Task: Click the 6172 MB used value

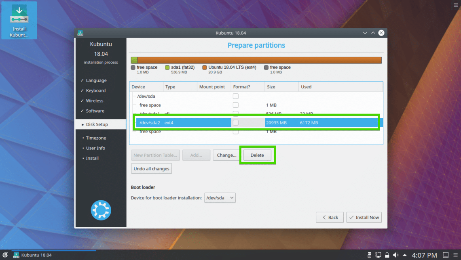Action: tap(309, 123)
